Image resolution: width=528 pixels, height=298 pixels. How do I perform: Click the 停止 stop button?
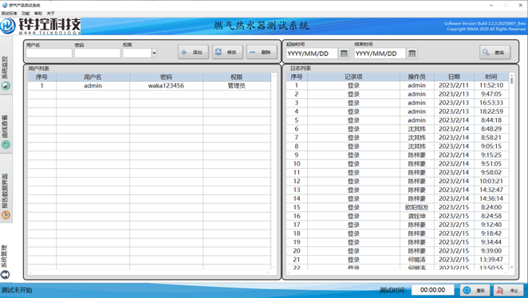point(509,290)
